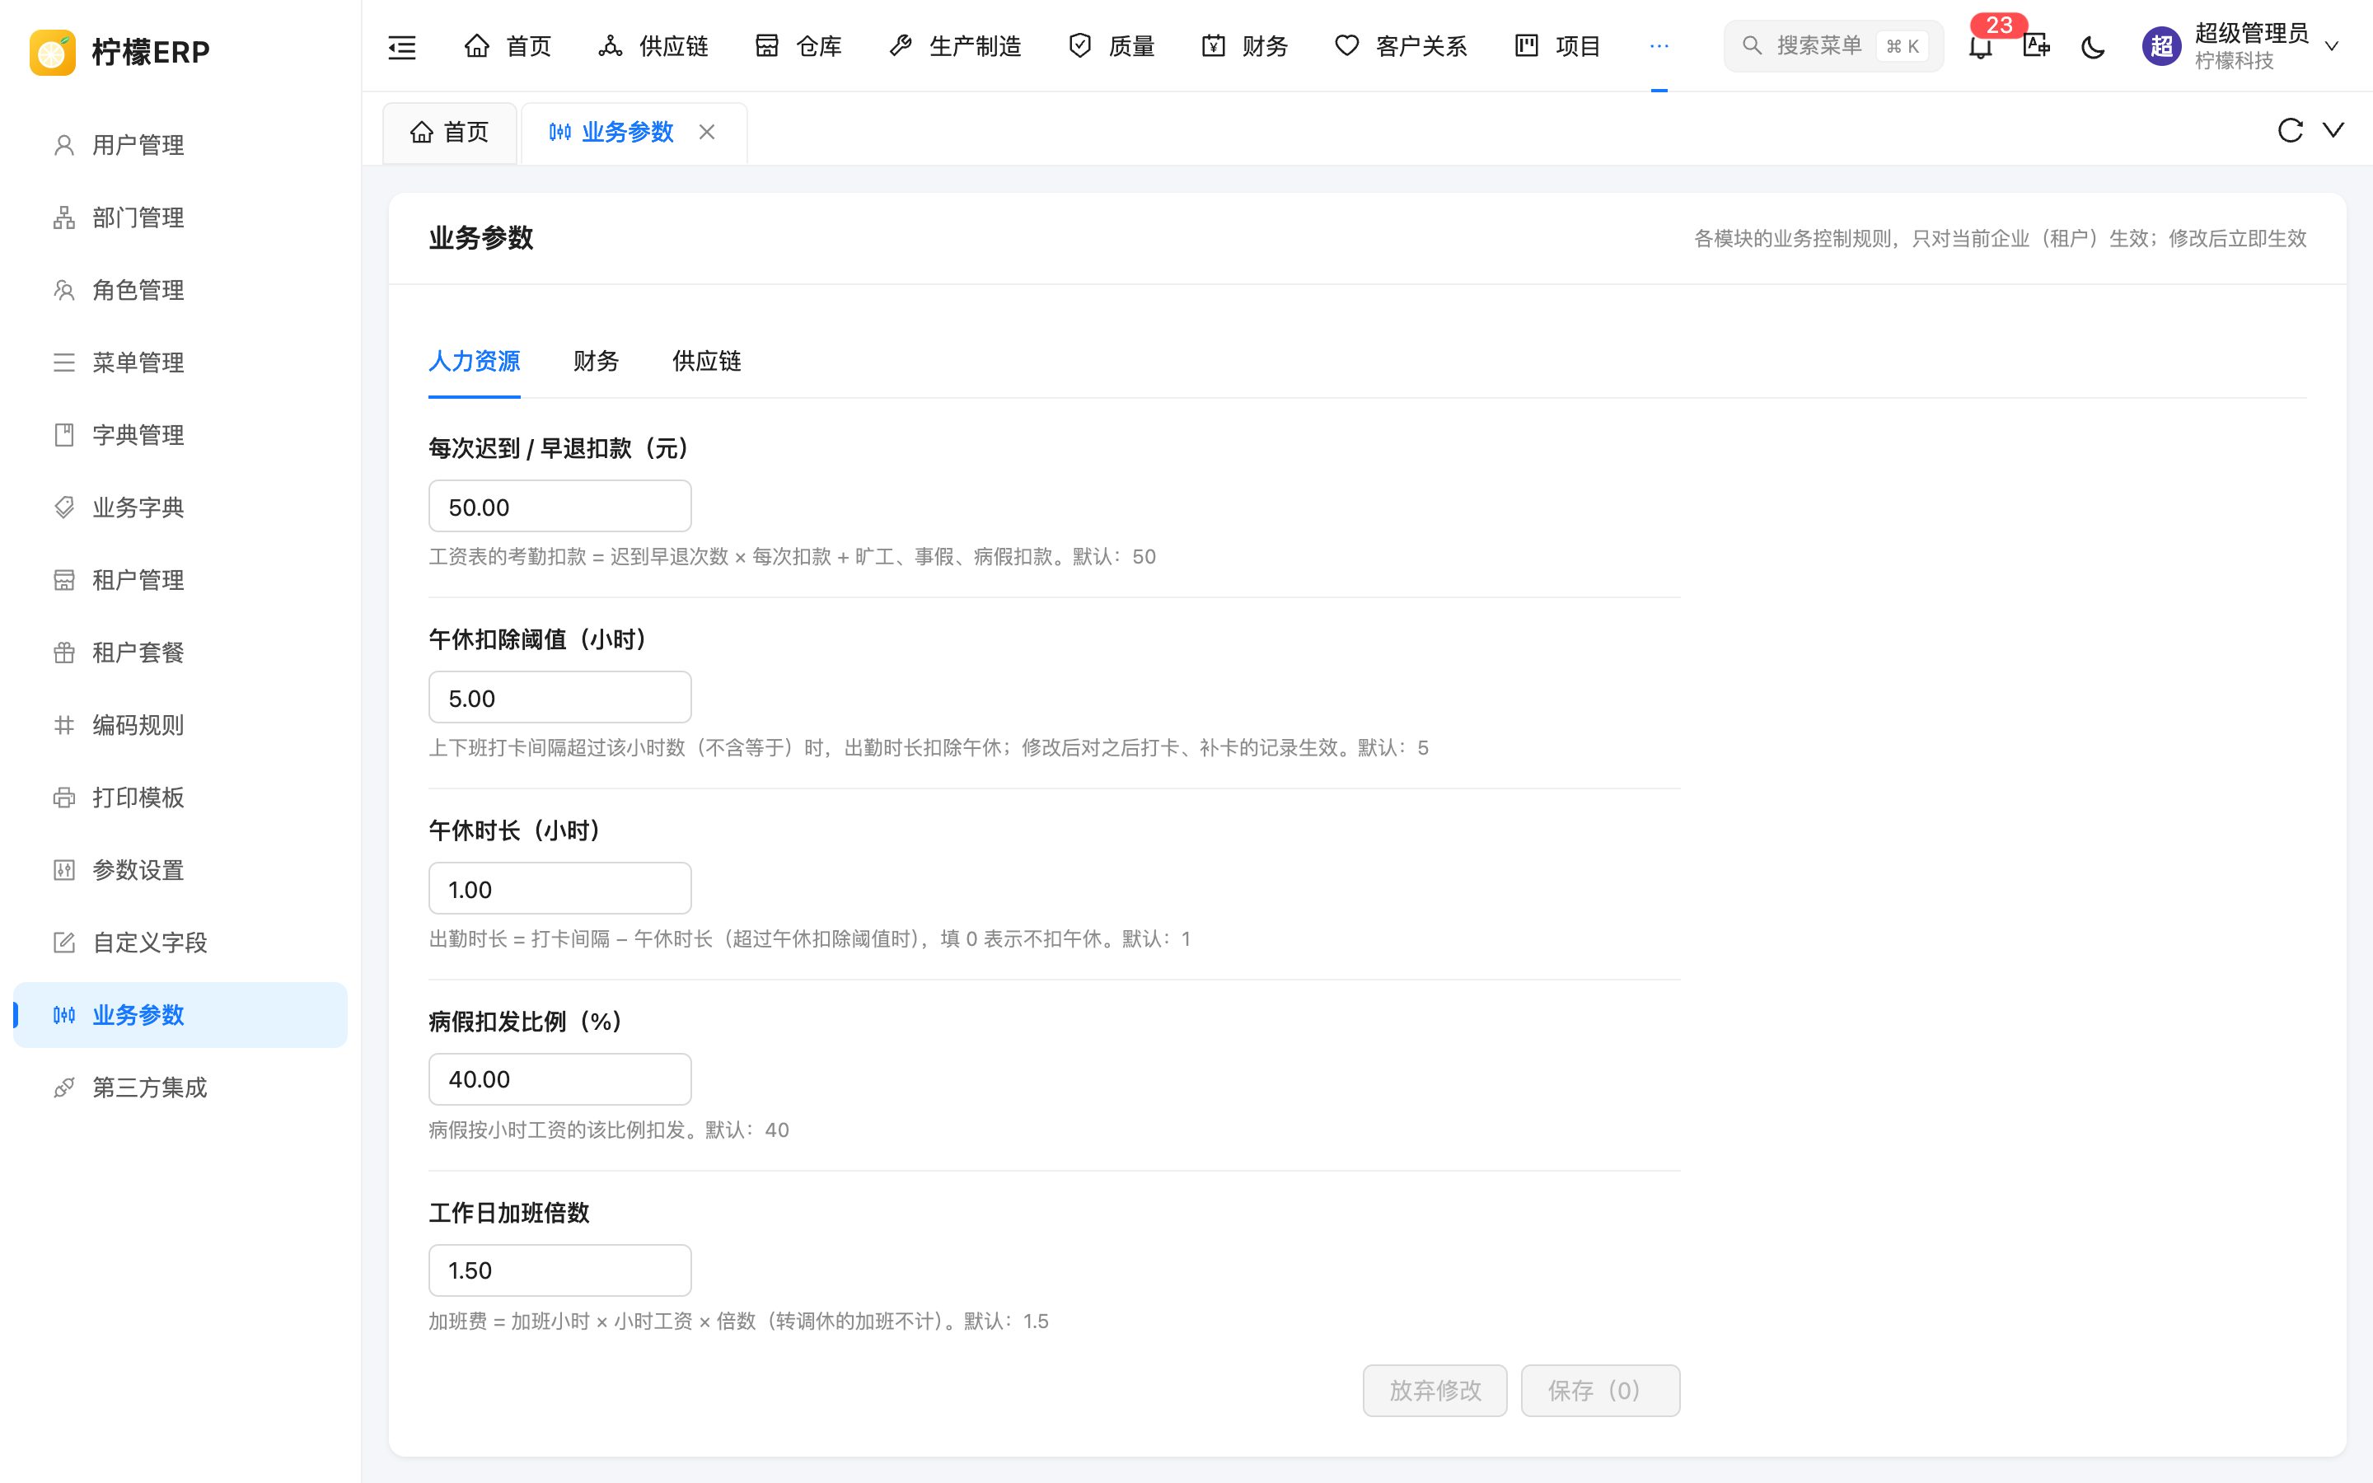Open 字典管理 in the sidebar

click(180, 436)
